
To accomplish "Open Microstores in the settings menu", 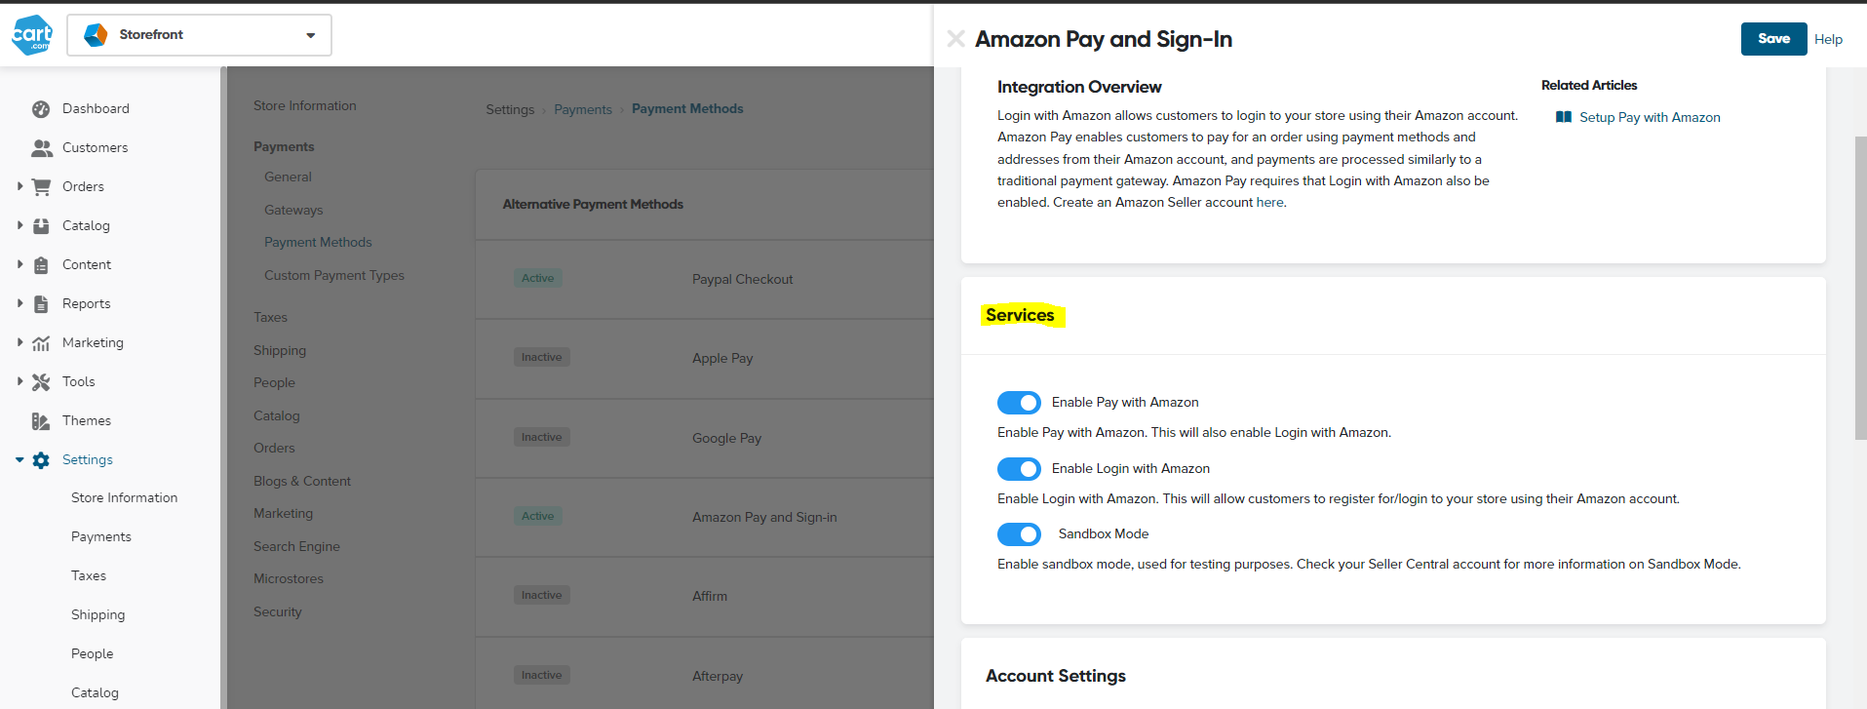I will click(x=288, y=578).
